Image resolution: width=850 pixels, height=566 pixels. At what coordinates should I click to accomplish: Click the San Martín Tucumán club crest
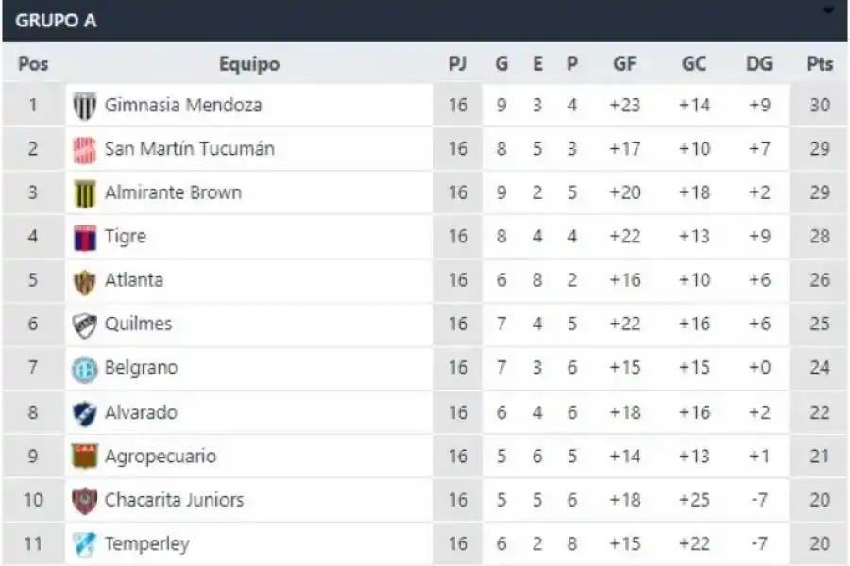[84, 148]
